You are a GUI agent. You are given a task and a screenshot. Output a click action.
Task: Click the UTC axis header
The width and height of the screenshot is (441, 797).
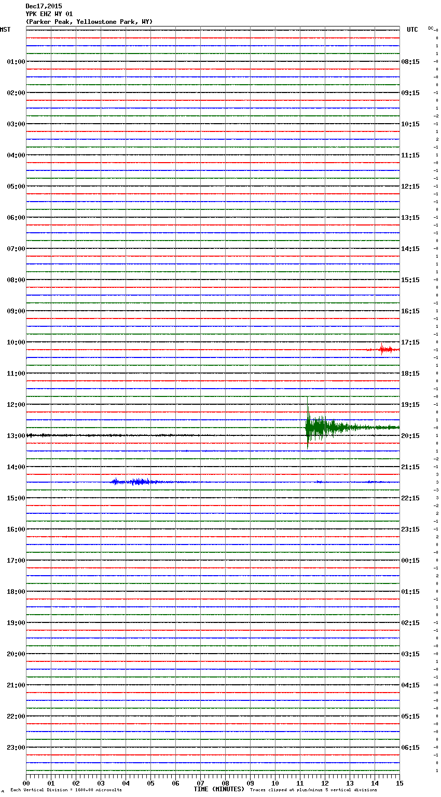[412, 30]
